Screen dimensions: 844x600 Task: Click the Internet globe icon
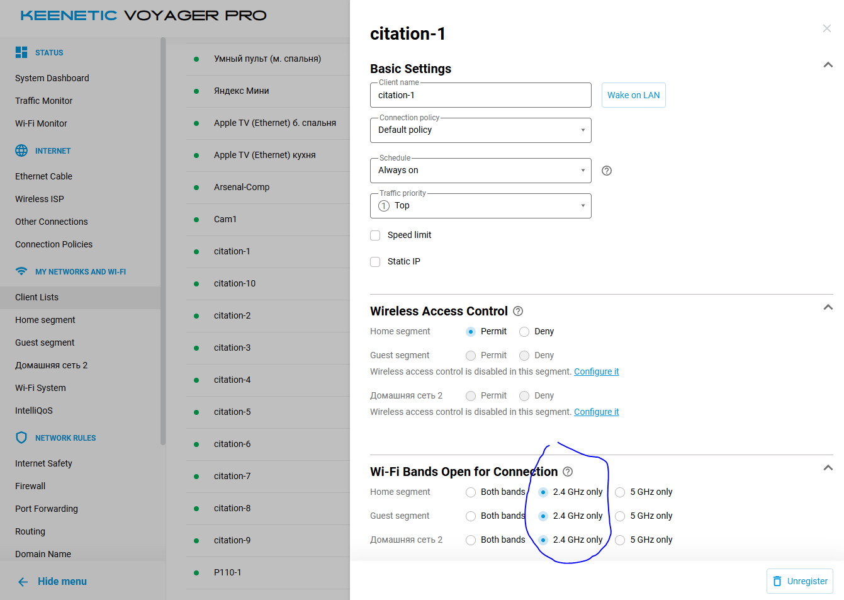[x=21, y=150]
